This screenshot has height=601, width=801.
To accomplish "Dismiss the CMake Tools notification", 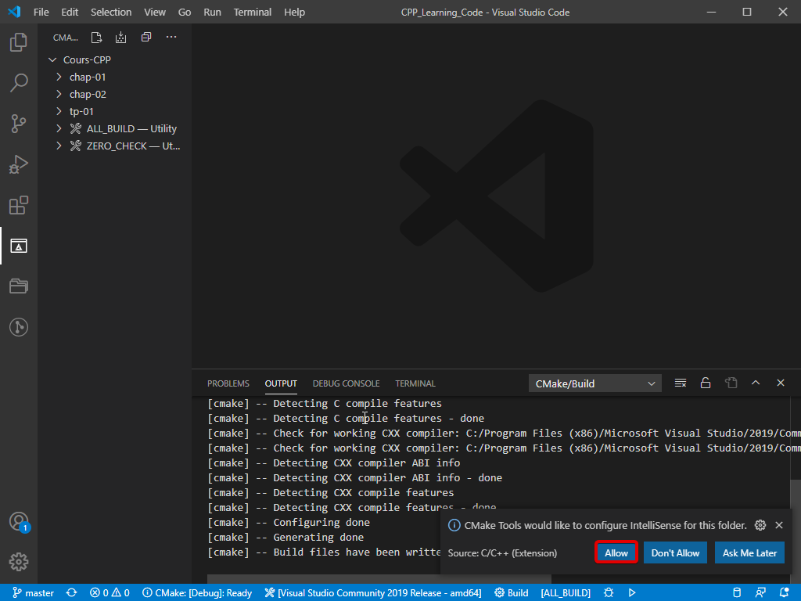I will pyautogui.click(x=779, y=525).
